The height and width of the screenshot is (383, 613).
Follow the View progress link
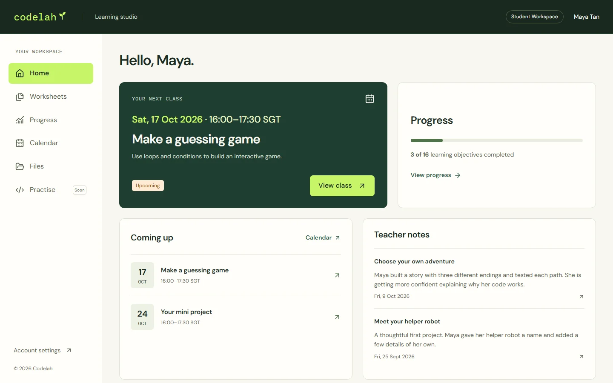435,175
